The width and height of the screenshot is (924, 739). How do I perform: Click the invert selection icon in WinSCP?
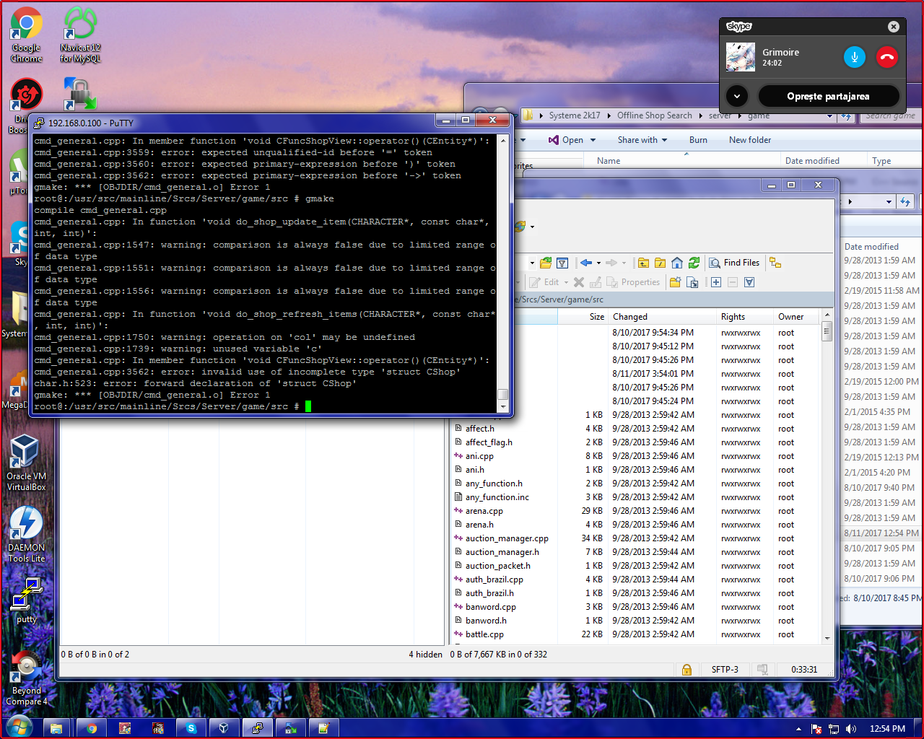[x=749, y=282]
